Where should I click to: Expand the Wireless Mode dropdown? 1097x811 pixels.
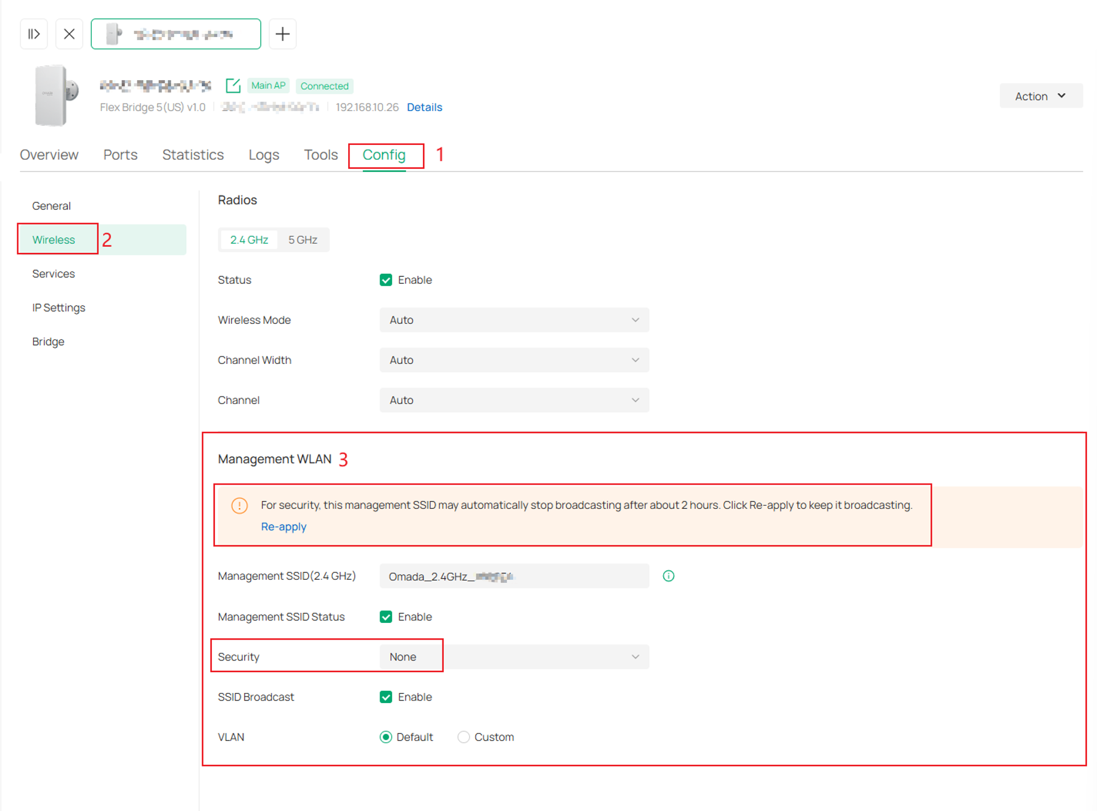(514, 320)
